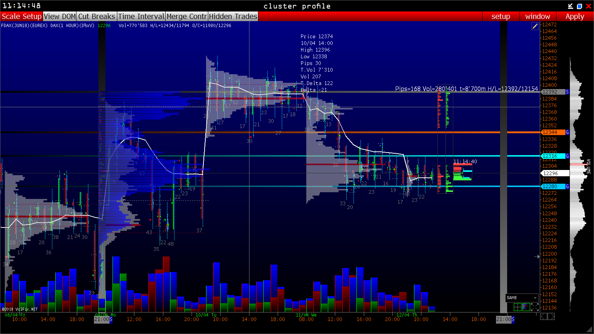
Task: Click the pencil drawing tool icon
Action: point(535,26)
